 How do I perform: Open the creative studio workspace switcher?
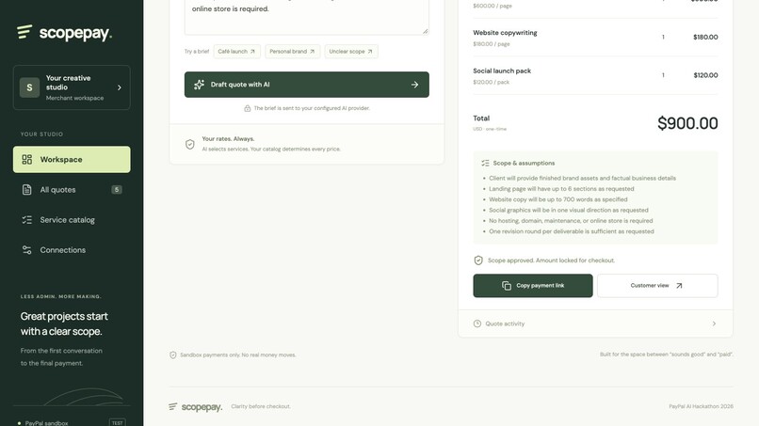point(72,87)
